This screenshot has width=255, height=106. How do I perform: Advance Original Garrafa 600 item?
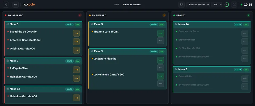[x=76, y=50]
